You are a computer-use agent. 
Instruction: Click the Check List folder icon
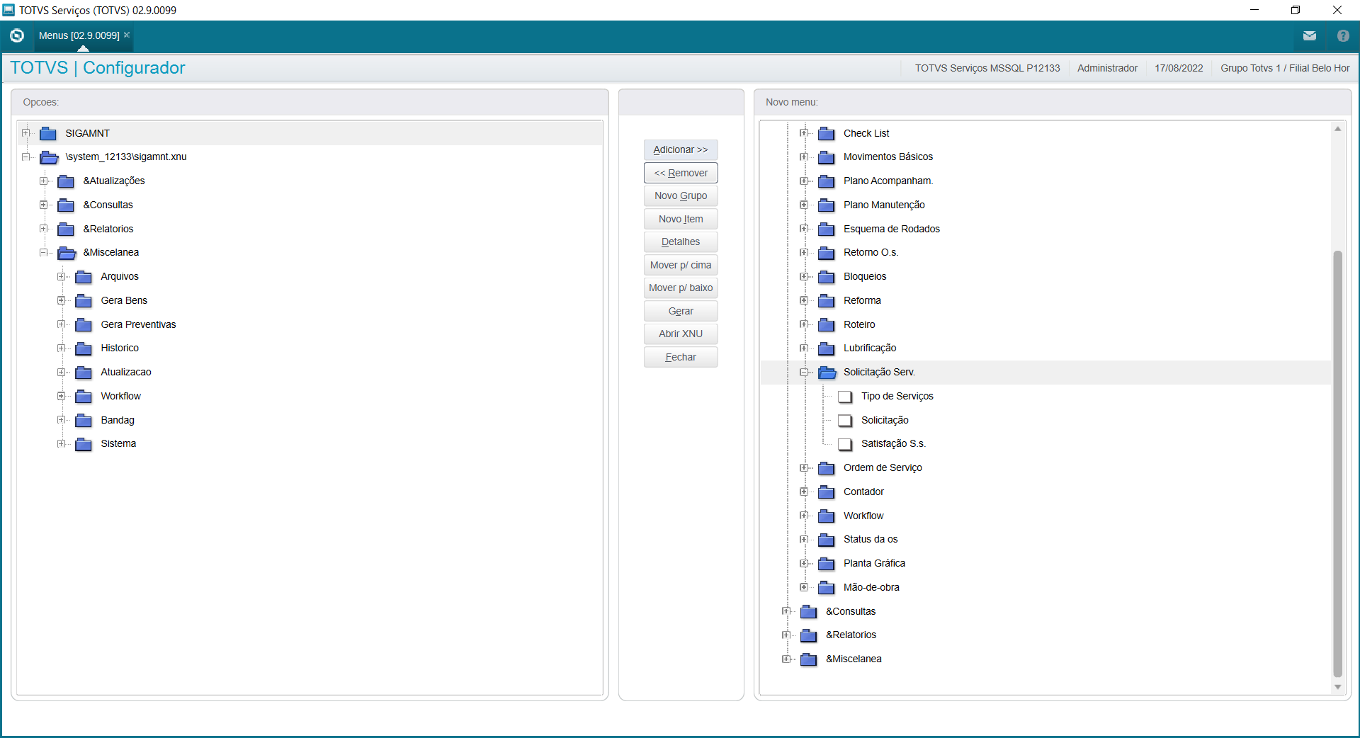pyautogui.click(x=827, y=134)
